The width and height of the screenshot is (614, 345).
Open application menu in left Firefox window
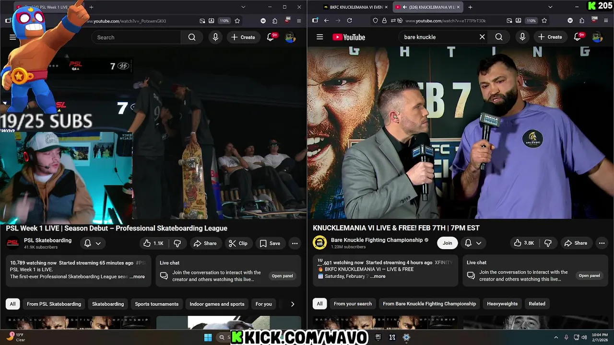[x=299, y=21]
